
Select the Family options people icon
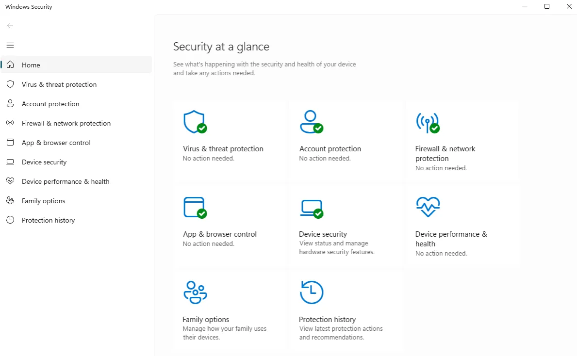195,292
